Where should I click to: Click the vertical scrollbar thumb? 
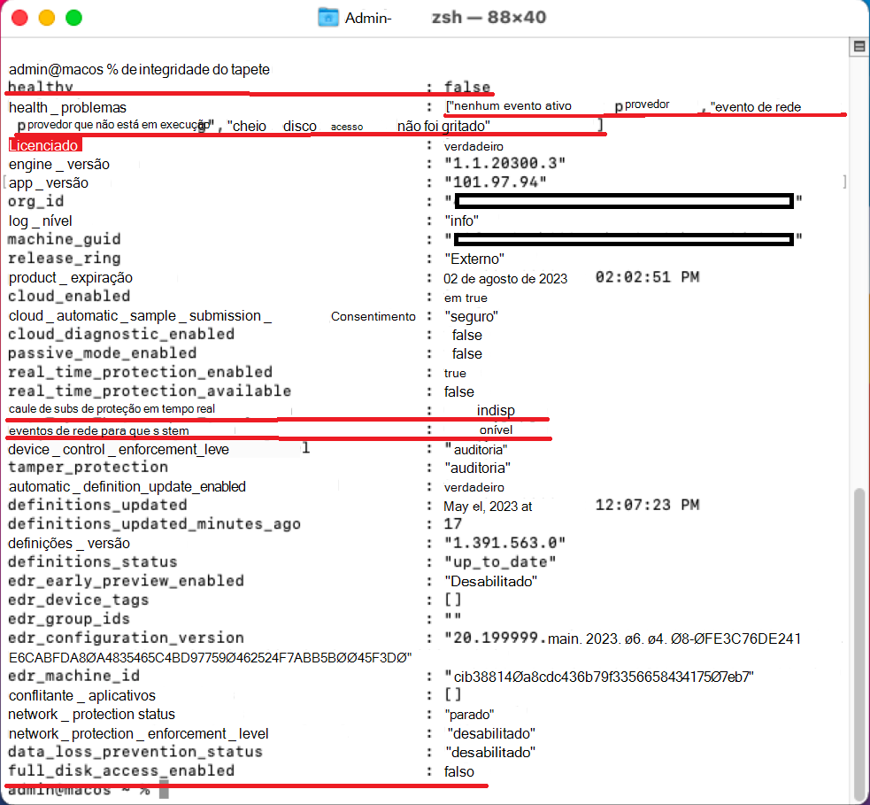pos(858,644)
